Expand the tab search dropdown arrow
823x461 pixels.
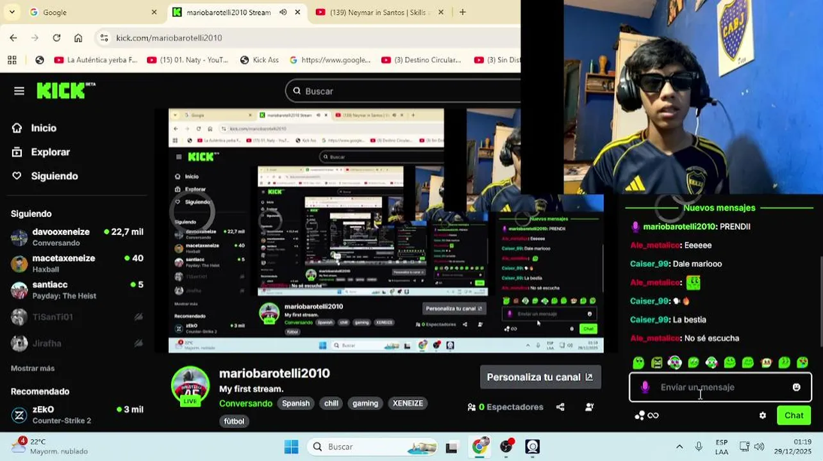coord(12,12)
